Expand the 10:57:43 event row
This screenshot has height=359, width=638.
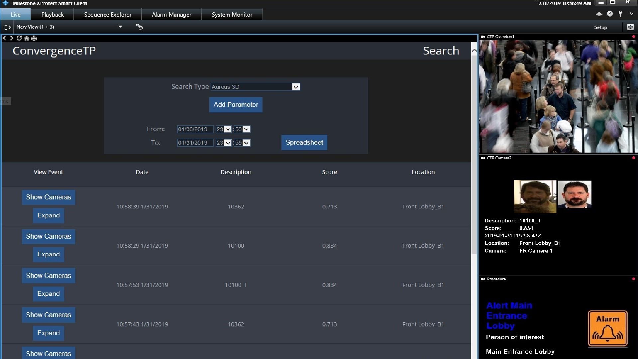pyautogui.click(x=49, y=333)
